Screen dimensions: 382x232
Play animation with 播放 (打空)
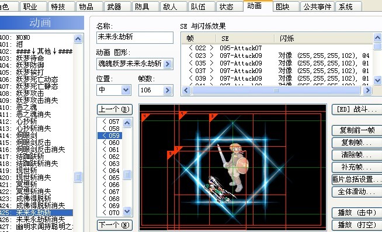coord(357,224)
